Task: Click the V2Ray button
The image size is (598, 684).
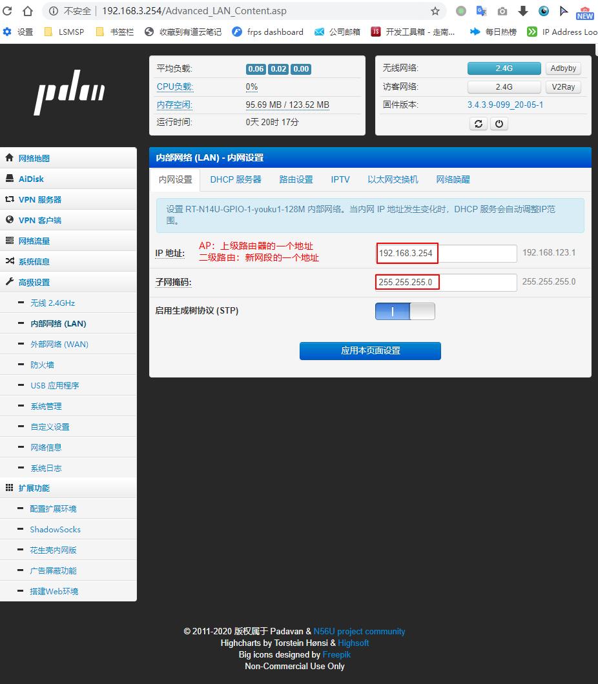Action: 563,87
